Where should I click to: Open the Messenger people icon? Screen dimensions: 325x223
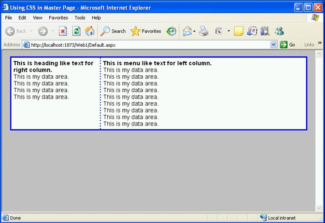click(279, 31)
